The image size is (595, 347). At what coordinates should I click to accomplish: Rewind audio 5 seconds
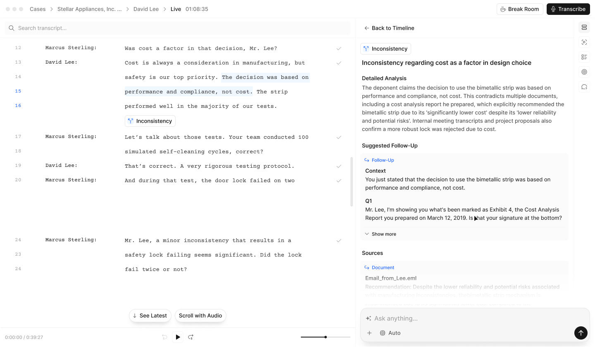pyautogui.click(x=164, y=337)
